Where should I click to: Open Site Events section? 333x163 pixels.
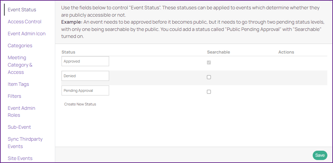20,158
